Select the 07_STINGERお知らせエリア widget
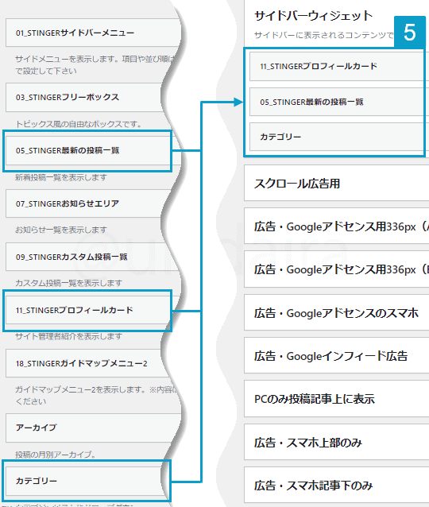This screenshot has height=507, width=429. point(86,203)
